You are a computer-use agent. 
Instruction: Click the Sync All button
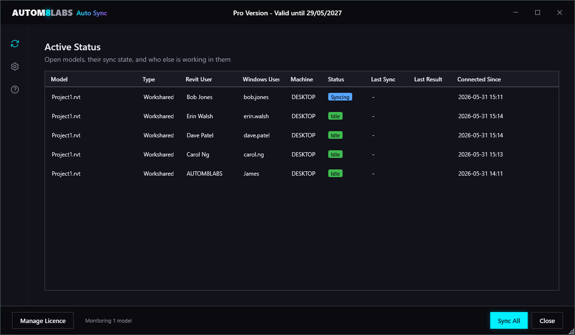509,321
